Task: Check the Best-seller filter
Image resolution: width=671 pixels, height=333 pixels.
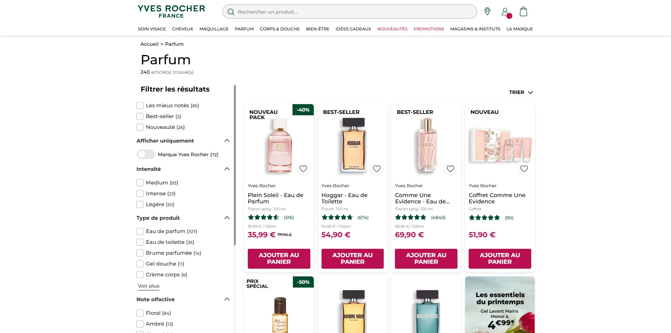Action: pos(140,116)
